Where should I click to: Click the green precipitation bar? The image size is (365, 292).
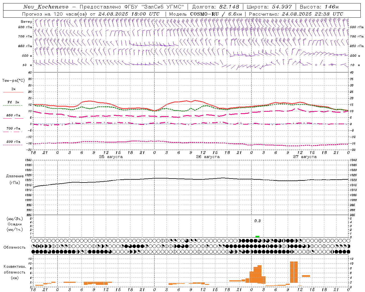pos(257,237)
